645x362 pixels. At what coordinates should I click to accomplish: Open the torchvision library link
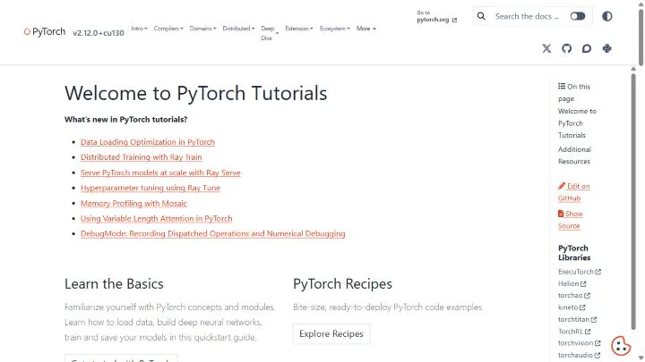tap(580, 343)
